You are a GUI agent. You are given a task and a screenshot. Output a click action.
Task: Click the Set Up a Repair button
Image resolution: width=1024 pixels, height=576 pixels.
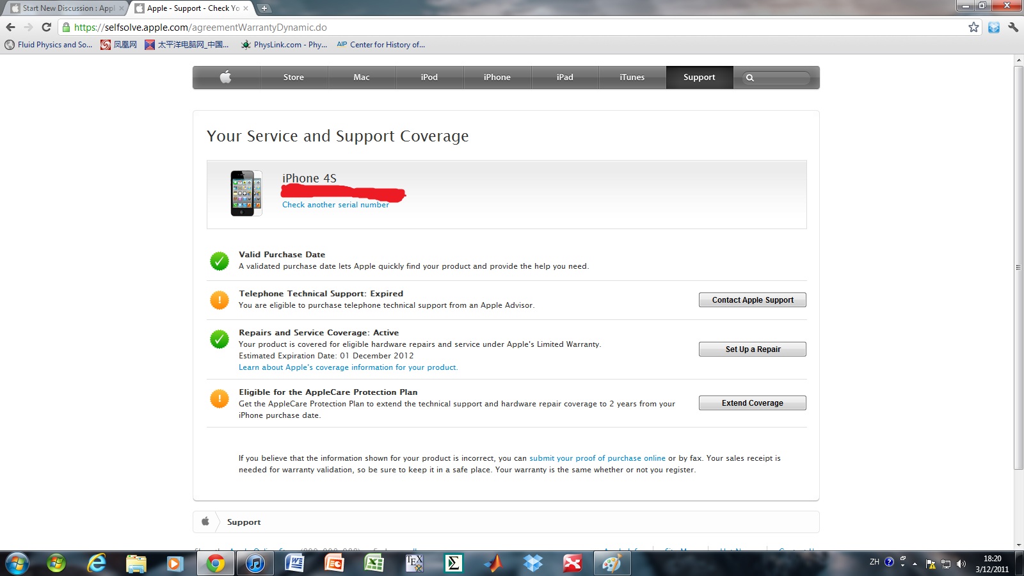point(753,349)
